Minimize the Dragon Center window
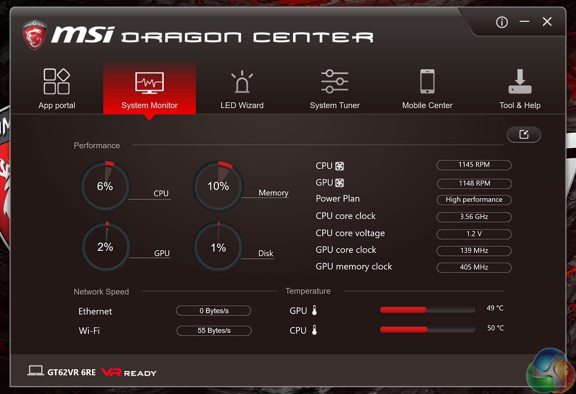The width and height of the screenshot is (576, 394). pyautogui.click(x=524, y=22)
